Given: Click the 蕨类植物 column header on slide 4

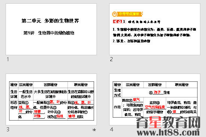Looking at the screenshot, I should coord(182,85).
